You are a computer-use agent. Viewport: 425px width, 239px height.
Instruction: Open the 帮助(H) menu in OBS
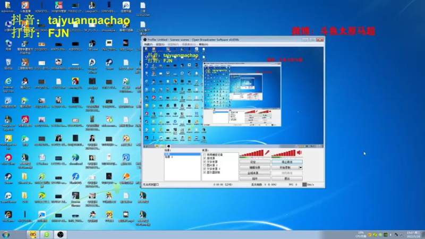pos(203,44)
